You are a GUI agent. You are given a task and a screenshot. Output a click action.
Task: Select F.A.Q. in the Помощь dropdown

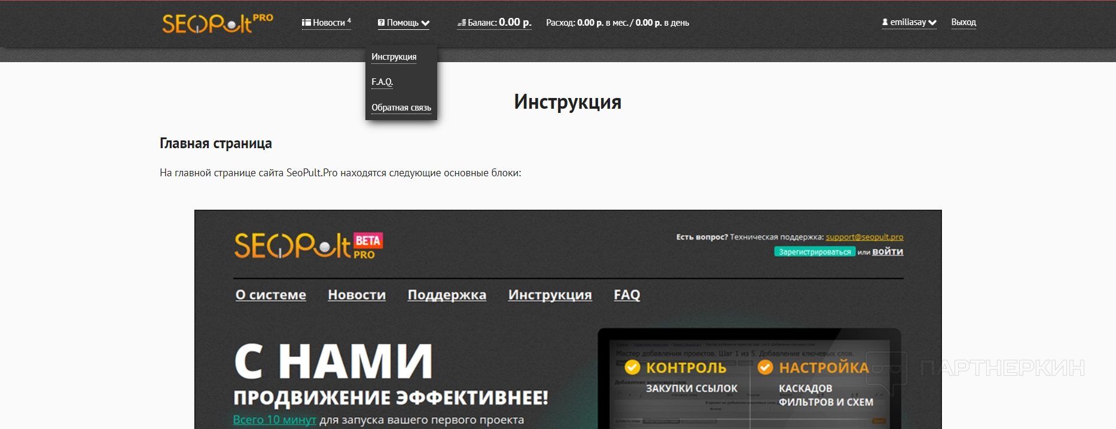(x=382, y=82)
